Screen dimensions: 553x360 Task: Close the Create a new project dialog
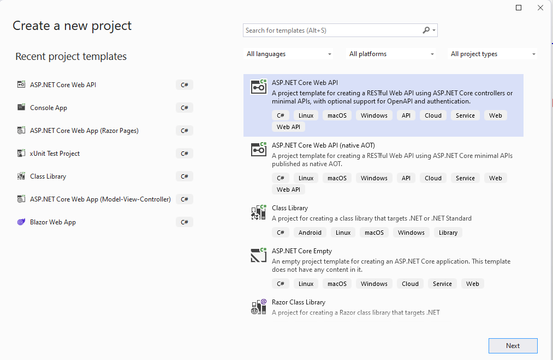coord(540,8)
